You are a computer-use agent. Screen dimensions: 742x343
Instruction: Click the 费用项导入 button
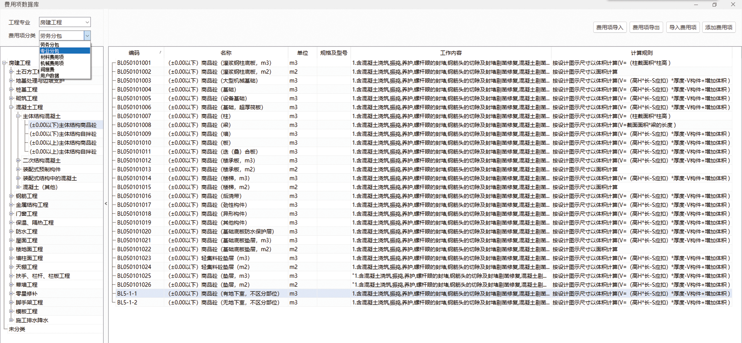610,27
